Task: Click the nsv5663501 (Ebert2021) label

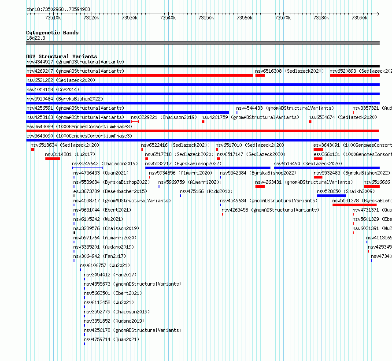Action: click(113, 293)
